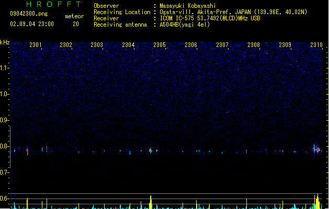This screenshot has width=329, height=209.
Task: Click the strong red meteor echo near 2310
Action: pyautogui.click(x=317, y=149)
